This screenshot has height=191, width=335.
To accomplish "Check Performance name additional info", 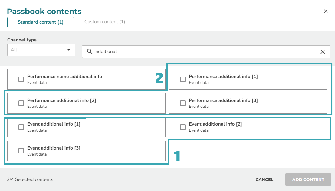I will (21, 79).
